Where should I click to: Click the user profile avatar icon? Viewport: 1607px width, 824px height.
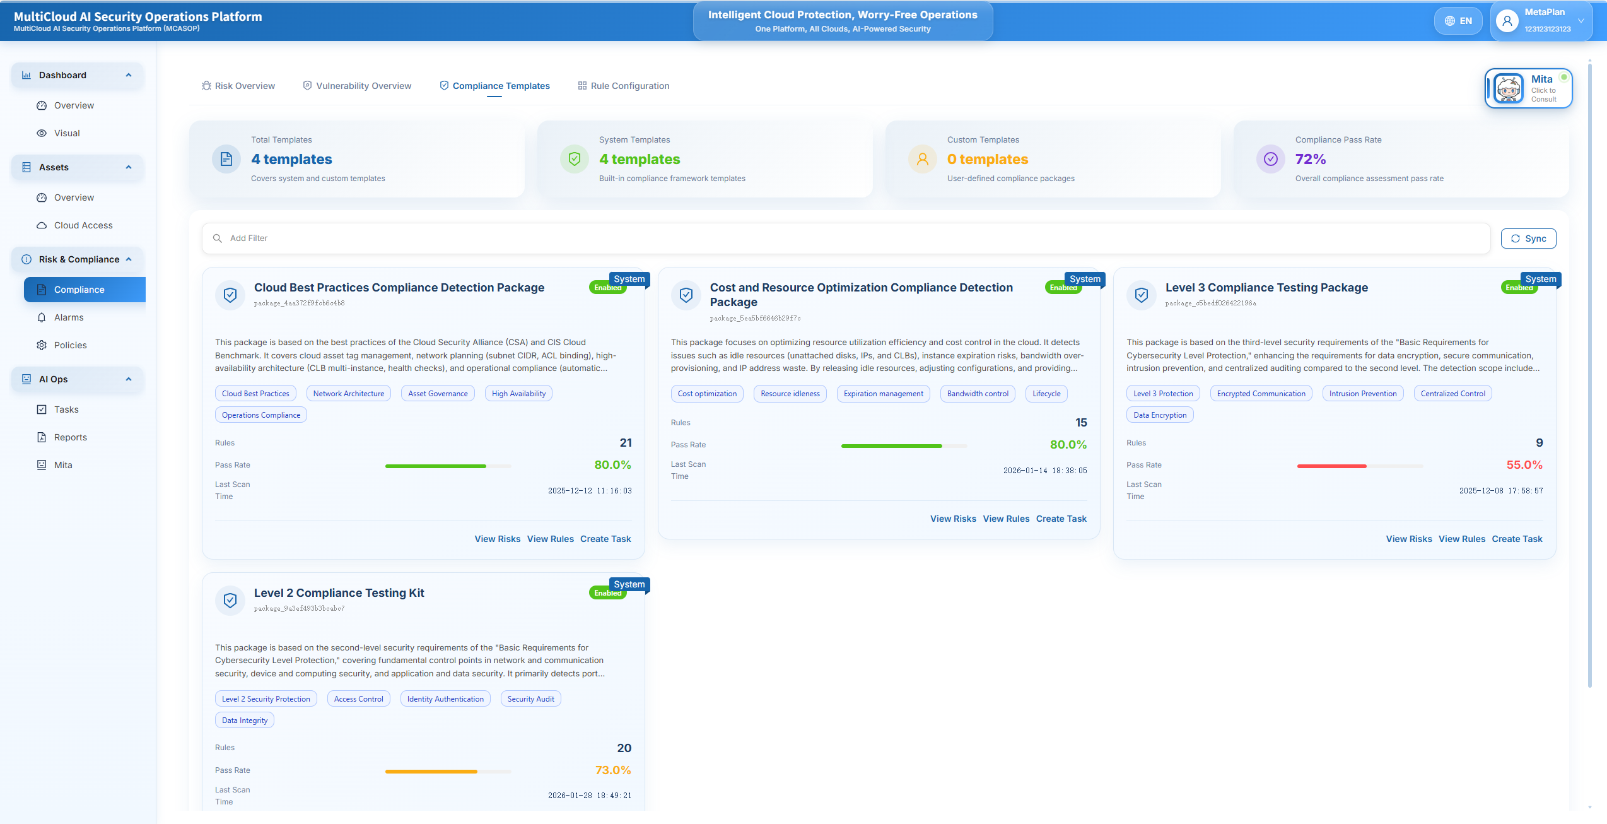(1507, 21)
